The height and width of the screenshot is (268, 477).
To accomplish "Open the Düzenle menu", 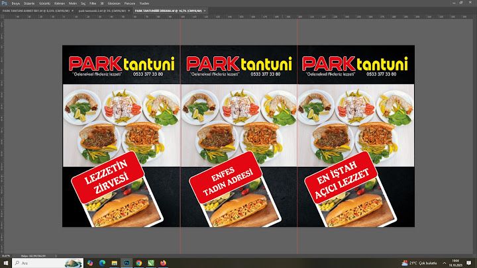I will pos(29,3).
